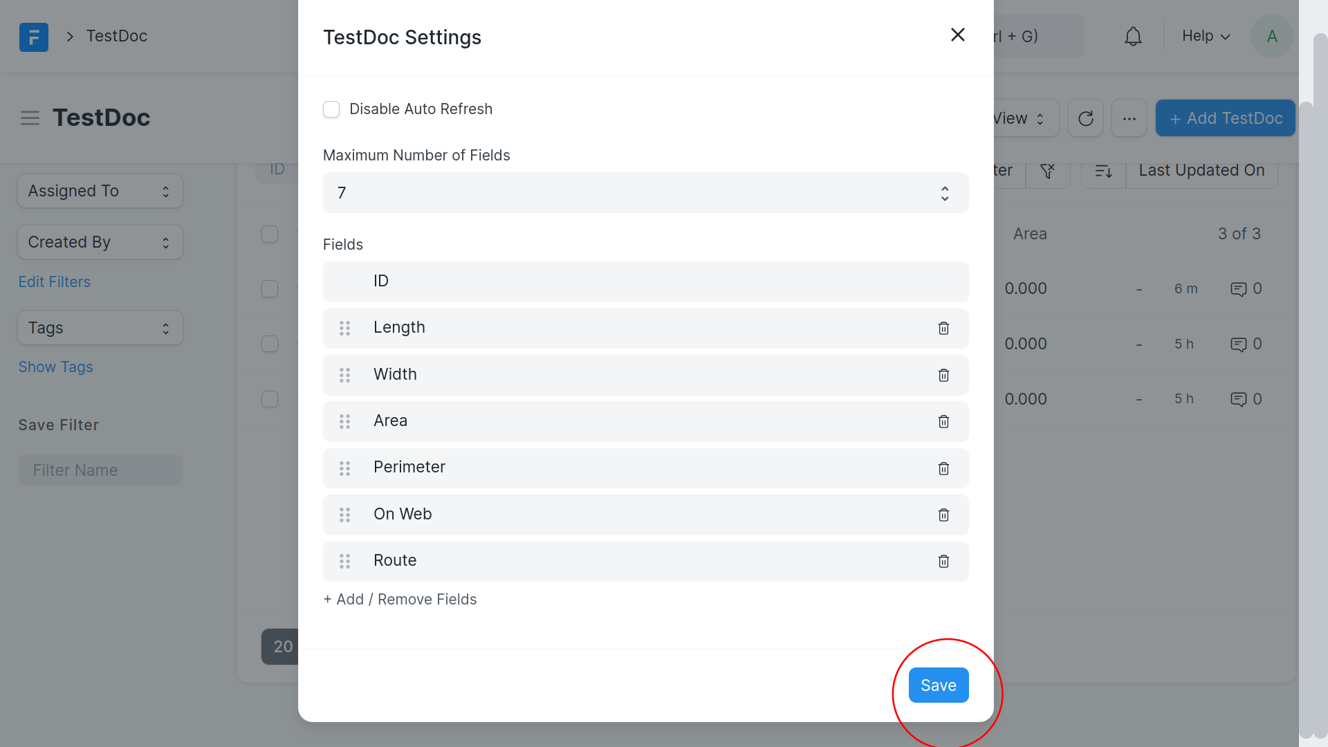Image resolution: width=1328 pixels, height=747 pixels.
Task: Click Add / Remove Fields link
Action: (400, 600)
